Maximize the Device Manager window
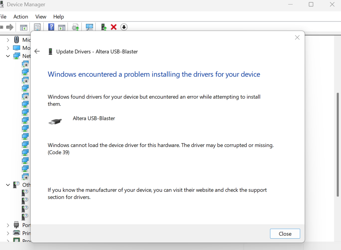The height and width of the screenshot is (250, 341). [311, 4]
